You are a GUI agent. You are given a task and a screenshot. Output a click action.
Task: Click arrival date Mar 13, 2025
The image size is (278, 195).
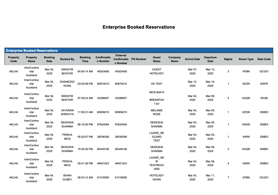click(x=192, y=84)
